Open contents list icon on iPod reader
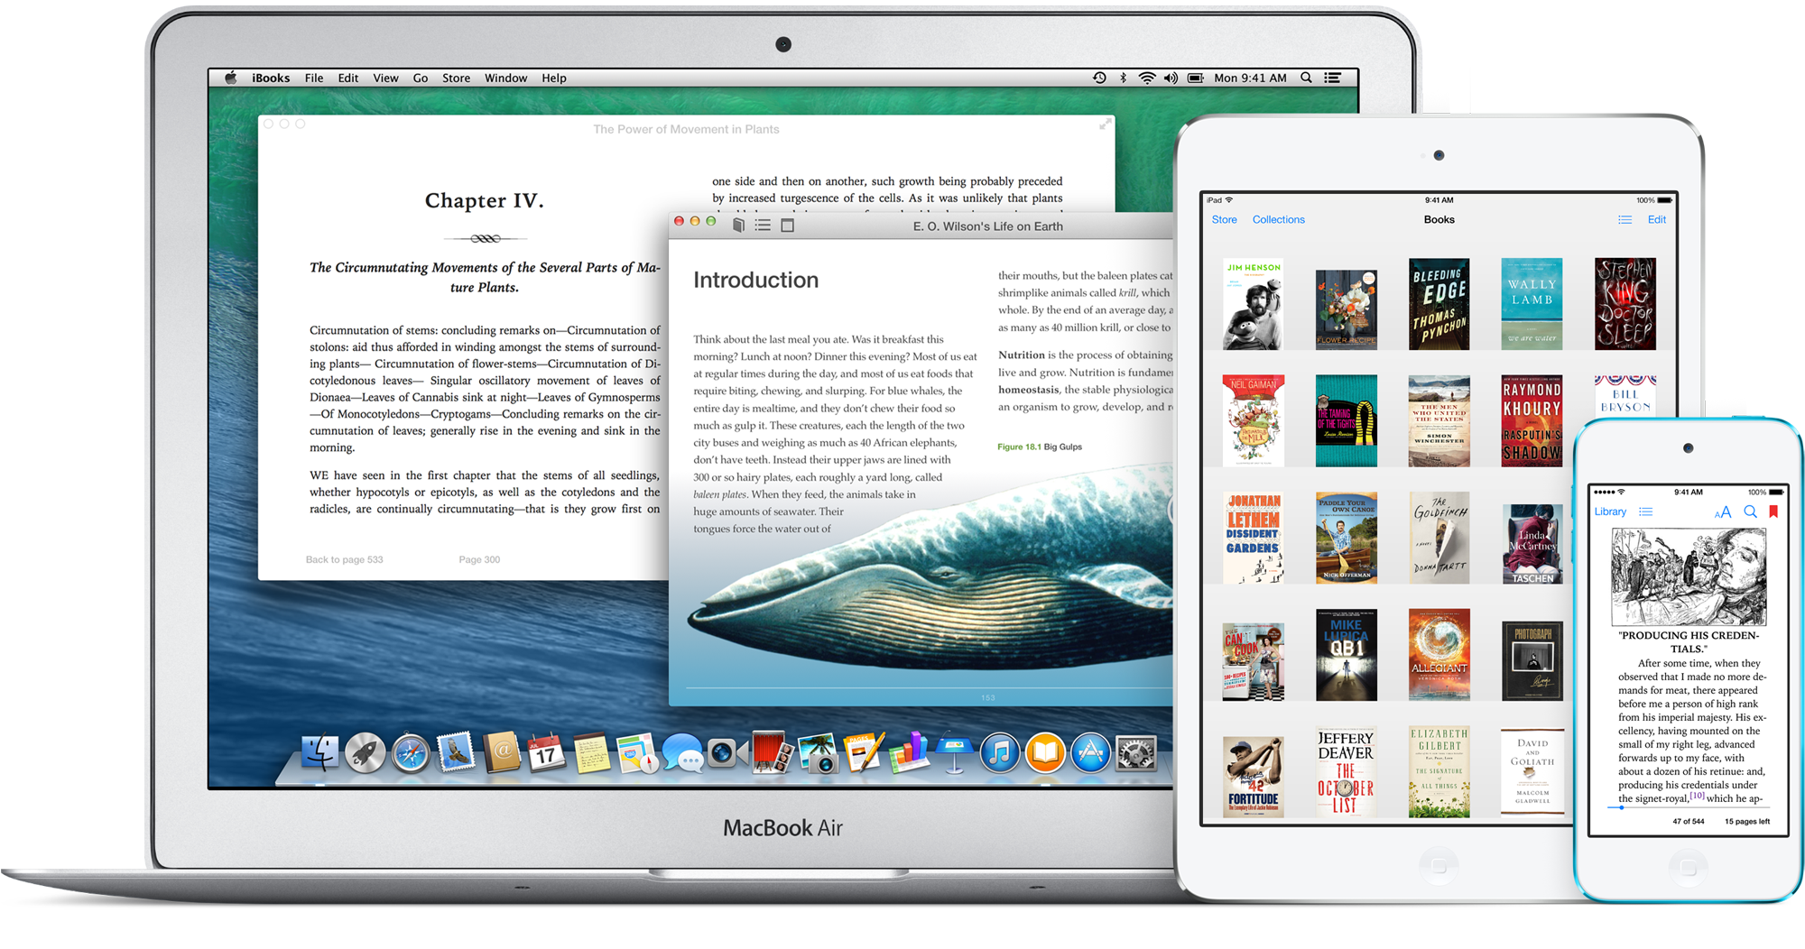 [1646, 512]
